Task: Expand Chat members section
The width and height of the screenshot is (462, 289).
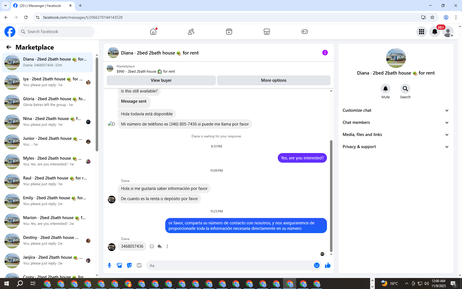Action: [x=396, y=122]
